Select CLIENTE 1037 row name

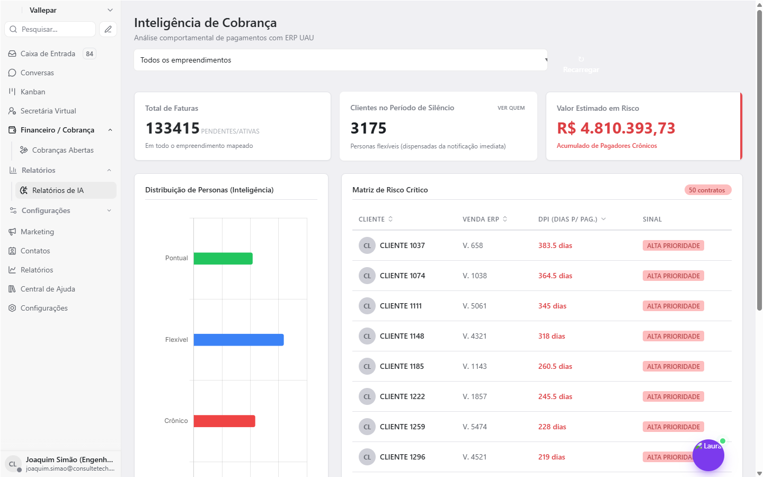click(x=402, y=245)
